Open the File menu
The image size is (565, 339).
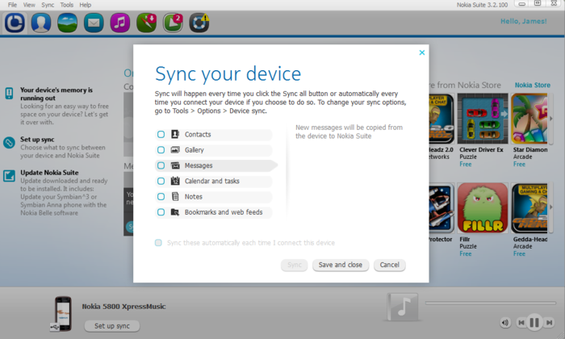[x=12, y=5]
